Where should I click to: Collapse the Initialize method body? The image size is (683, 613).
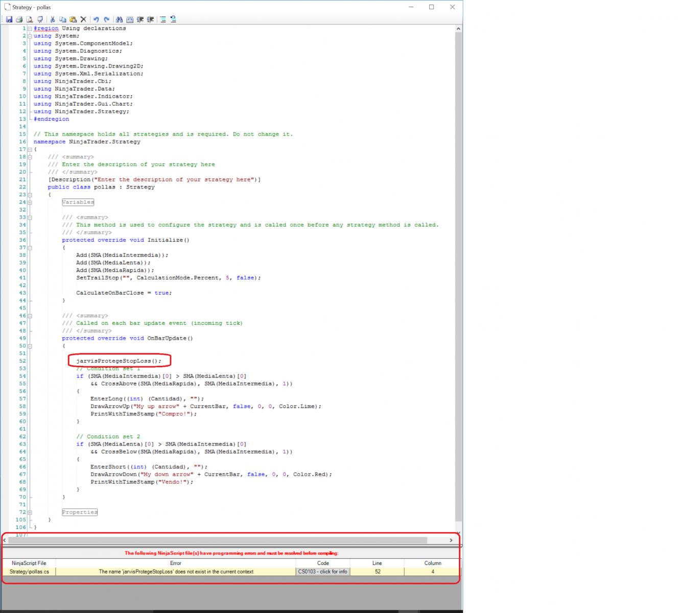30,248
